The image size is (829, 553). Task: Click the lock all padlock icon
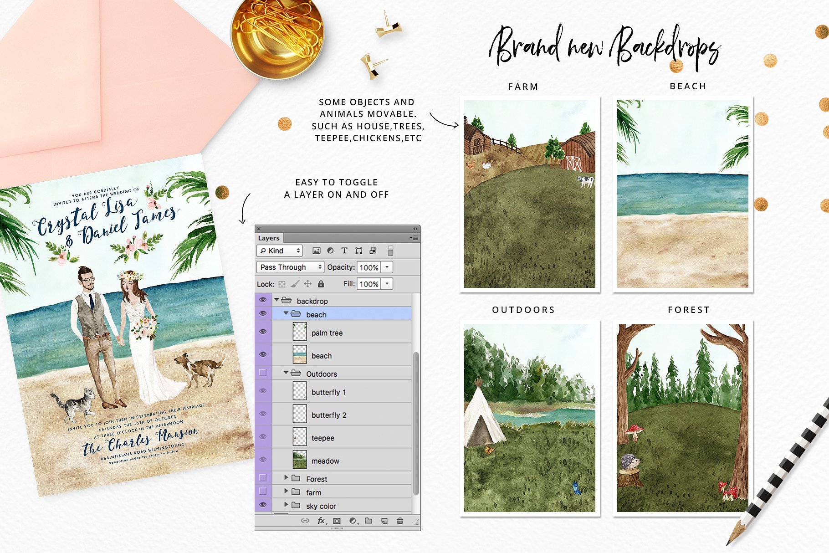[321, 284]
